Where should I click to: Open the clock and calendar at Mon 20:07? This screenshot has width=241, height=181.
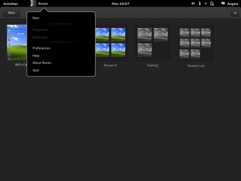[120, 4]
